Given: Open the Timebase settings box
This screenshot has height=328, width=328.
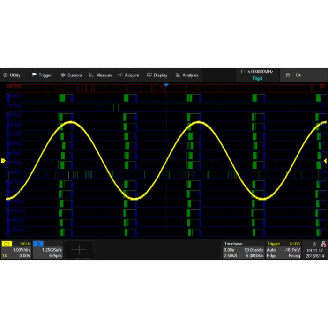Looking at the screenshot, I should [243, 250].
